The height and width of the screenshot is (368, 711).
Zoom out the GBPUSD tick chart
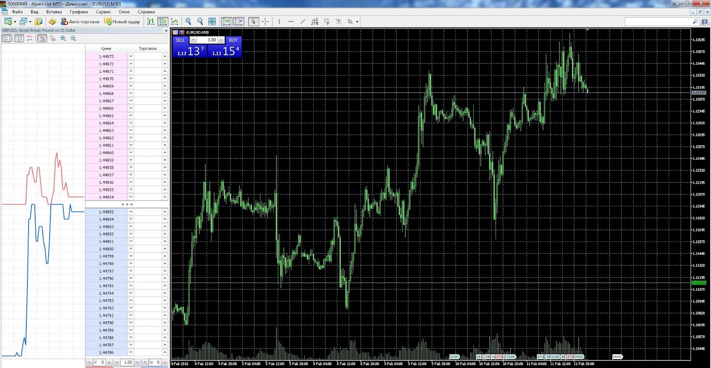(73, 39)
